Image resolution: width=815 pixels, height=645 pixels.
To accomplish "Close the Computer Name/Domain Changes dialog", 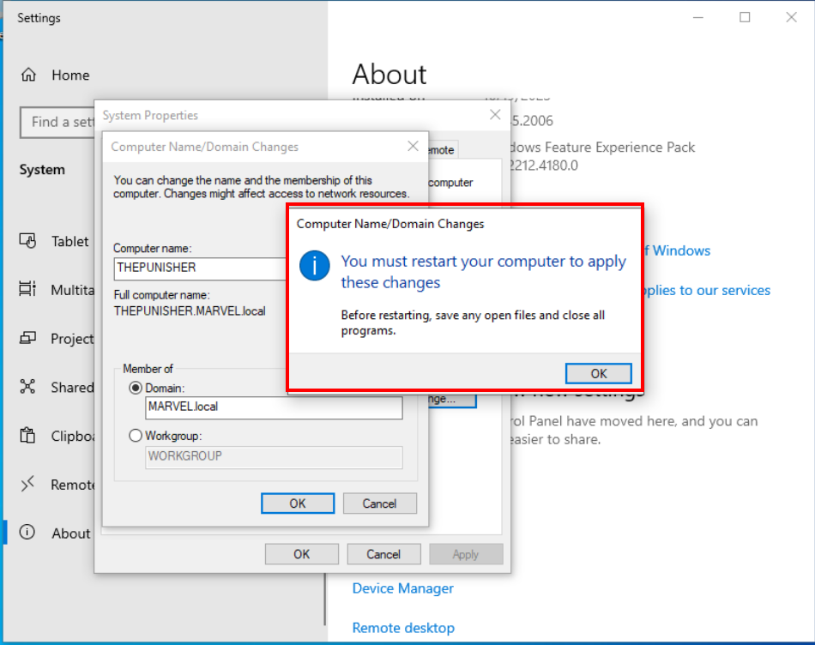I will tap(413, 147).
